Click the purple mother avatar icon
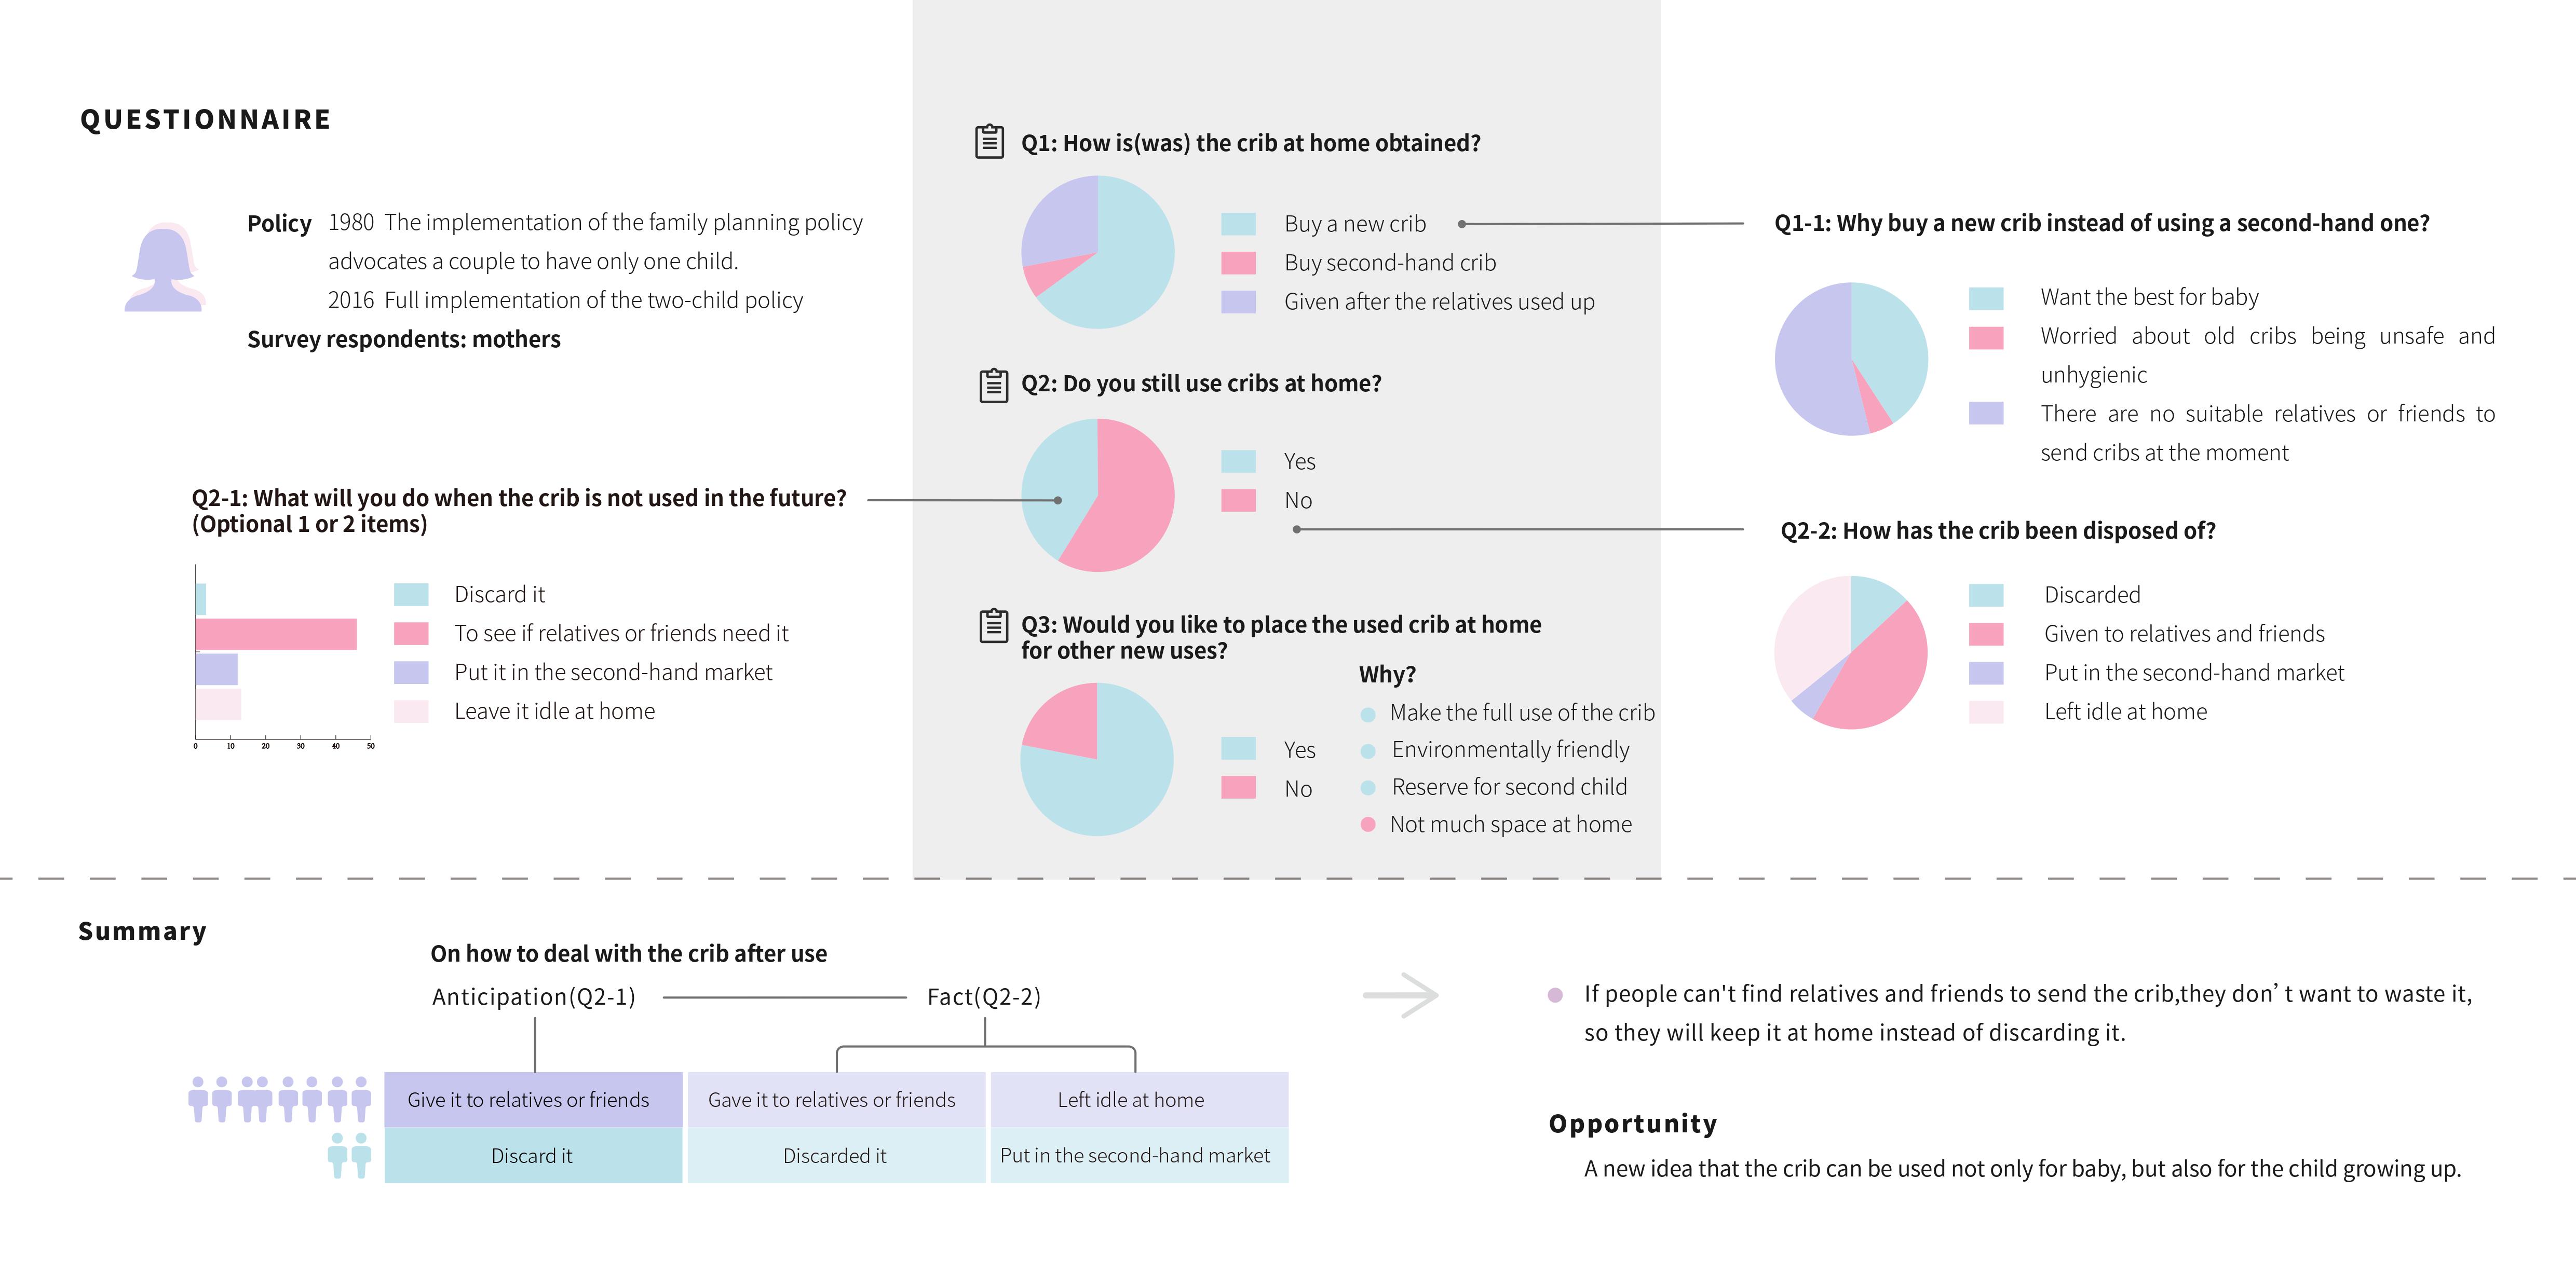Image resolution: width=2576 pixels, height=1287 pixels. click(164, 268)
